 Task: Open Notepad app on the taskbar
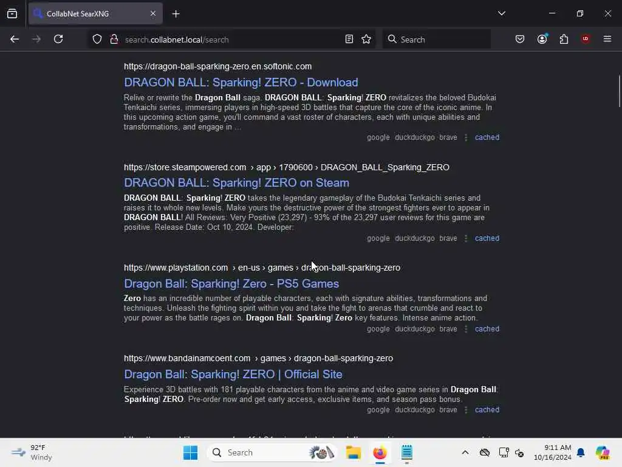(x=406, y=452)
